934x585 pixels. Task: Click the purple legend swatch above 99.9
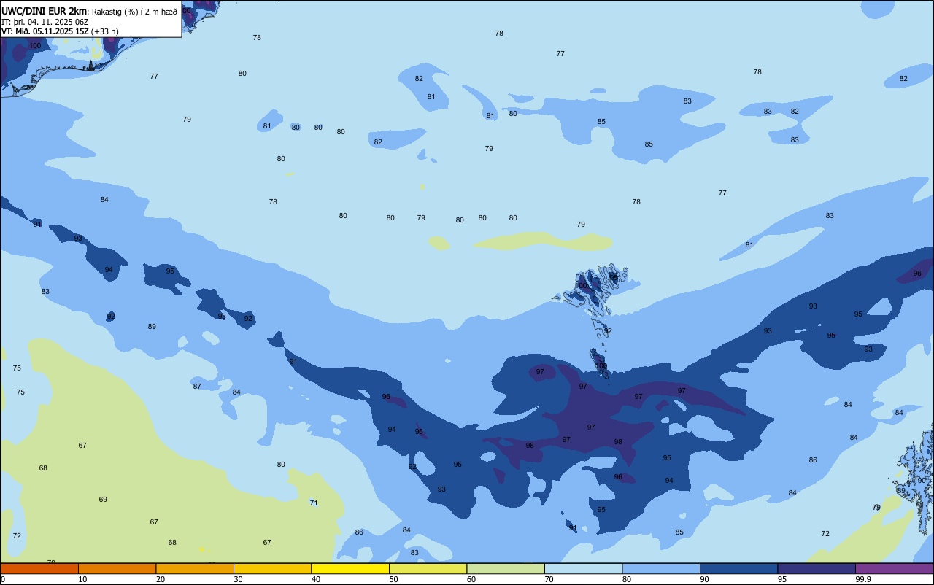tap(894, 568)
